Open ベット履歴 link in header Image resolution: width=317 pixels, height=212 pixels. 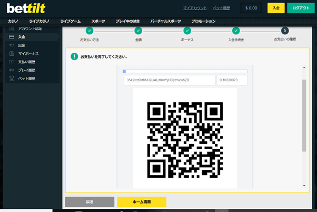point(221,8)
